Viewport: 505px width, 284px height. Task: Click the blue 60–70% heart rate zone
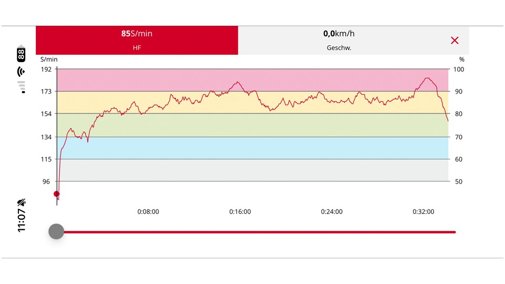coord(252,148)
